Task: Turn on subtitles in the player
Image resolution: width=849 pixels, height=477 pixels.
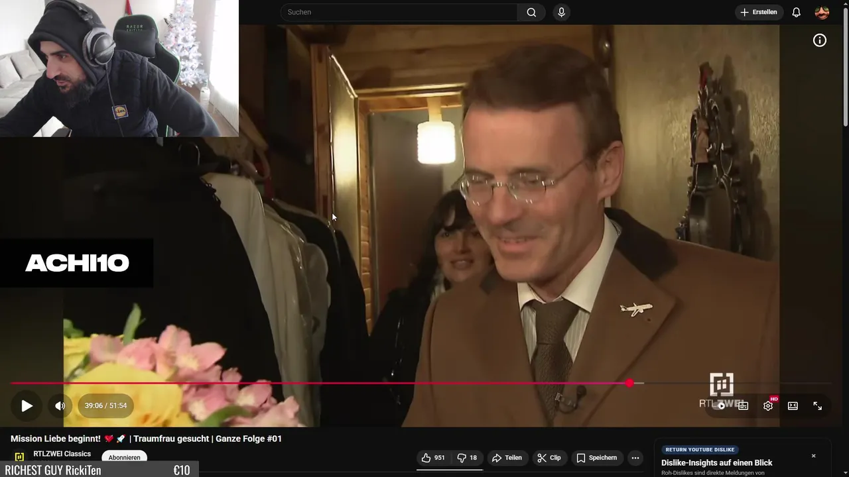Action: pyautogui.click(x=743, y=406)
